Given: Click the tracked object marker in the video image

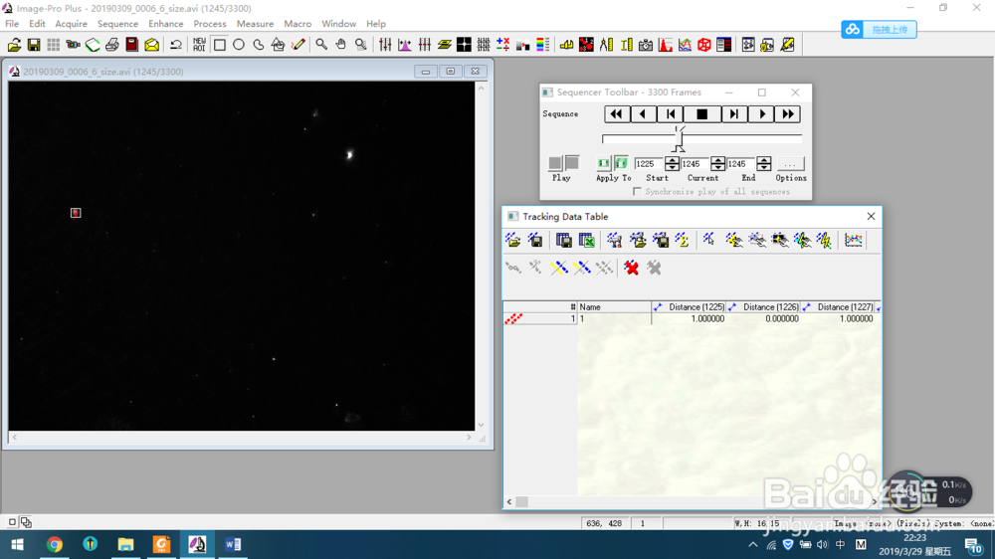Looking at the screenshot, I should pyautogui.click(x=76, y=213).
